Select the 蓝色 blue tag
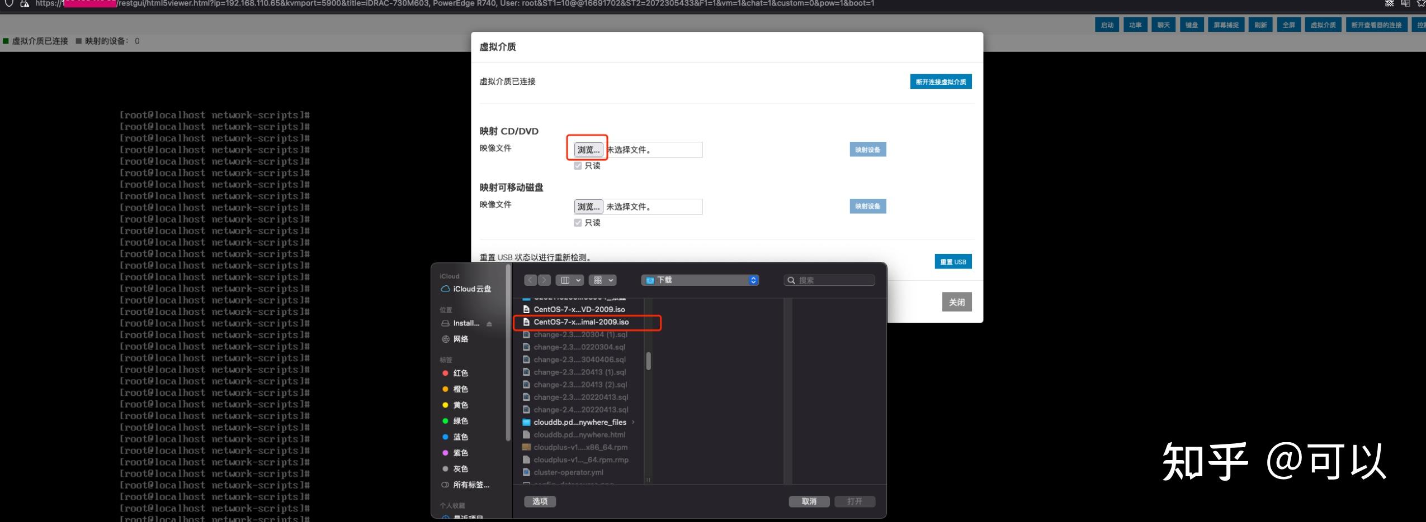Image resolution: width=1426 pixels, height=522 pixels. pyautogui.click(x=455, y=437)
